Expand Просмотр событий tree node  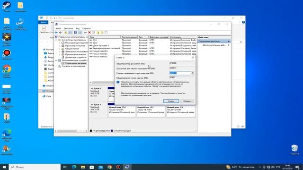click(60, 46)
